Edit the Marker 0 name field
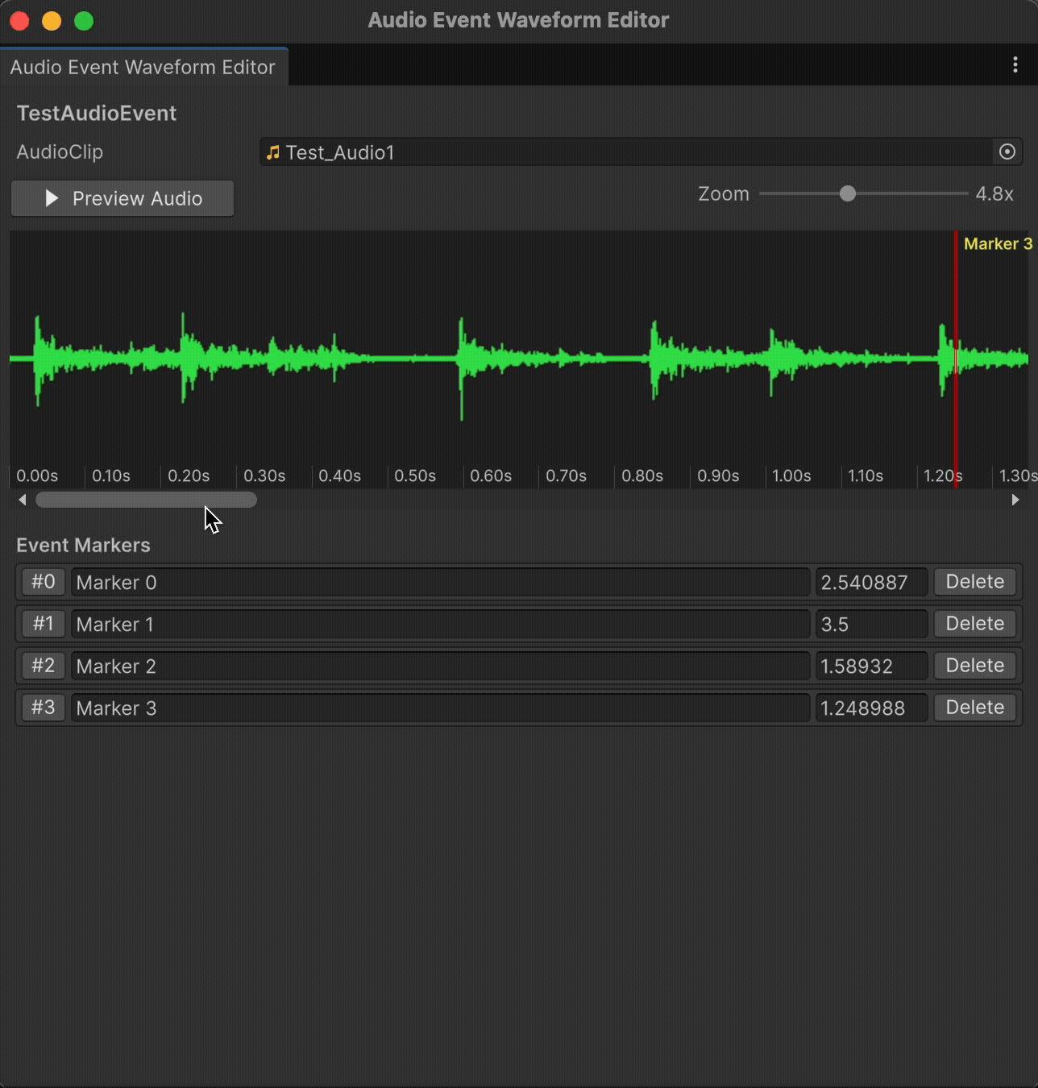 coord(440,582)
